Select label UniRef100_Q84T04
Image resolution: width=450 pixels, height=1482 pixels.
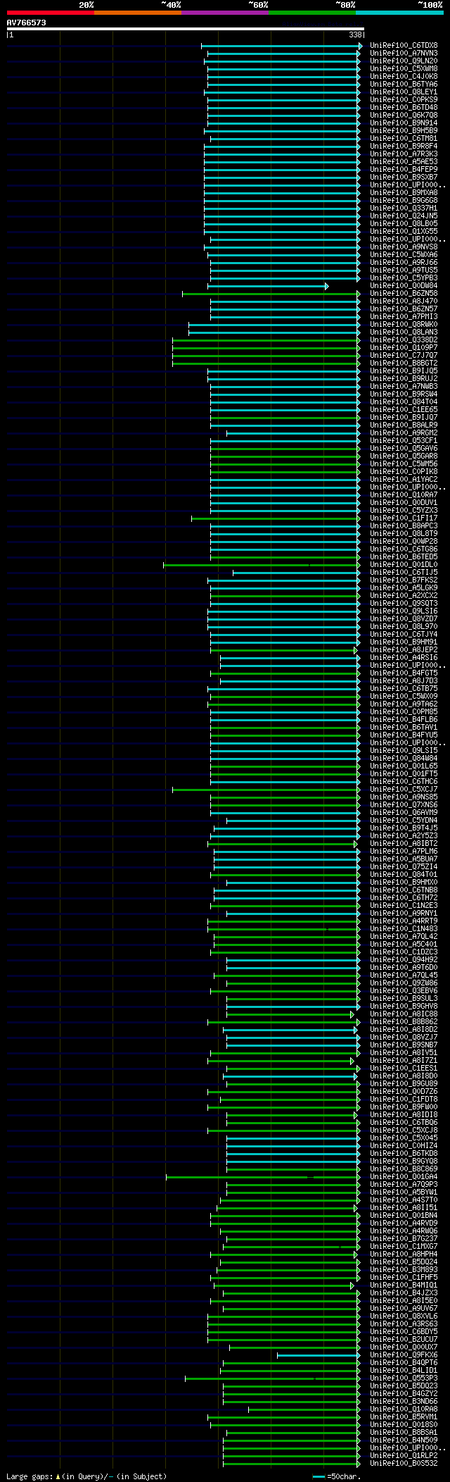point(404,402)
